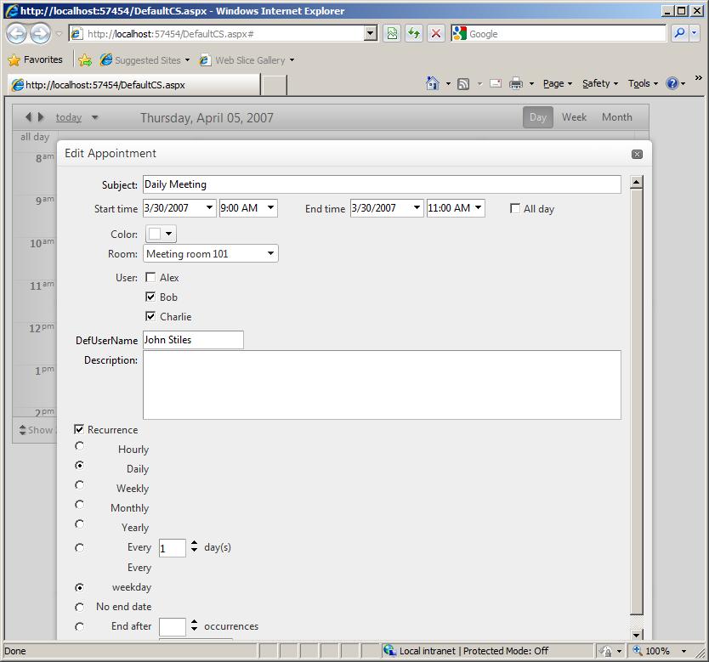709x662 pixels.
Task: Check the Alex user checkbox
Action: pos(150,277)
